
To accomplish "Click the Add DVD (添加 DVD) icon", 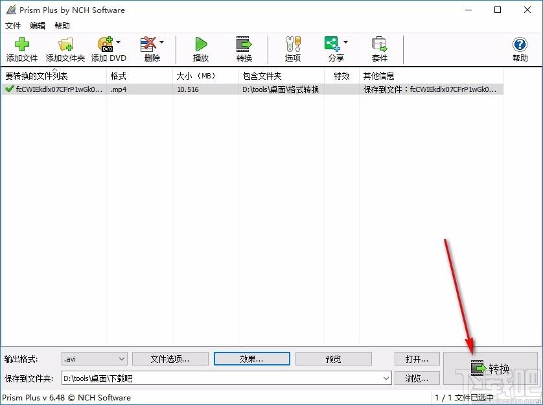I will pyautogui.click(x=105, y=44).
